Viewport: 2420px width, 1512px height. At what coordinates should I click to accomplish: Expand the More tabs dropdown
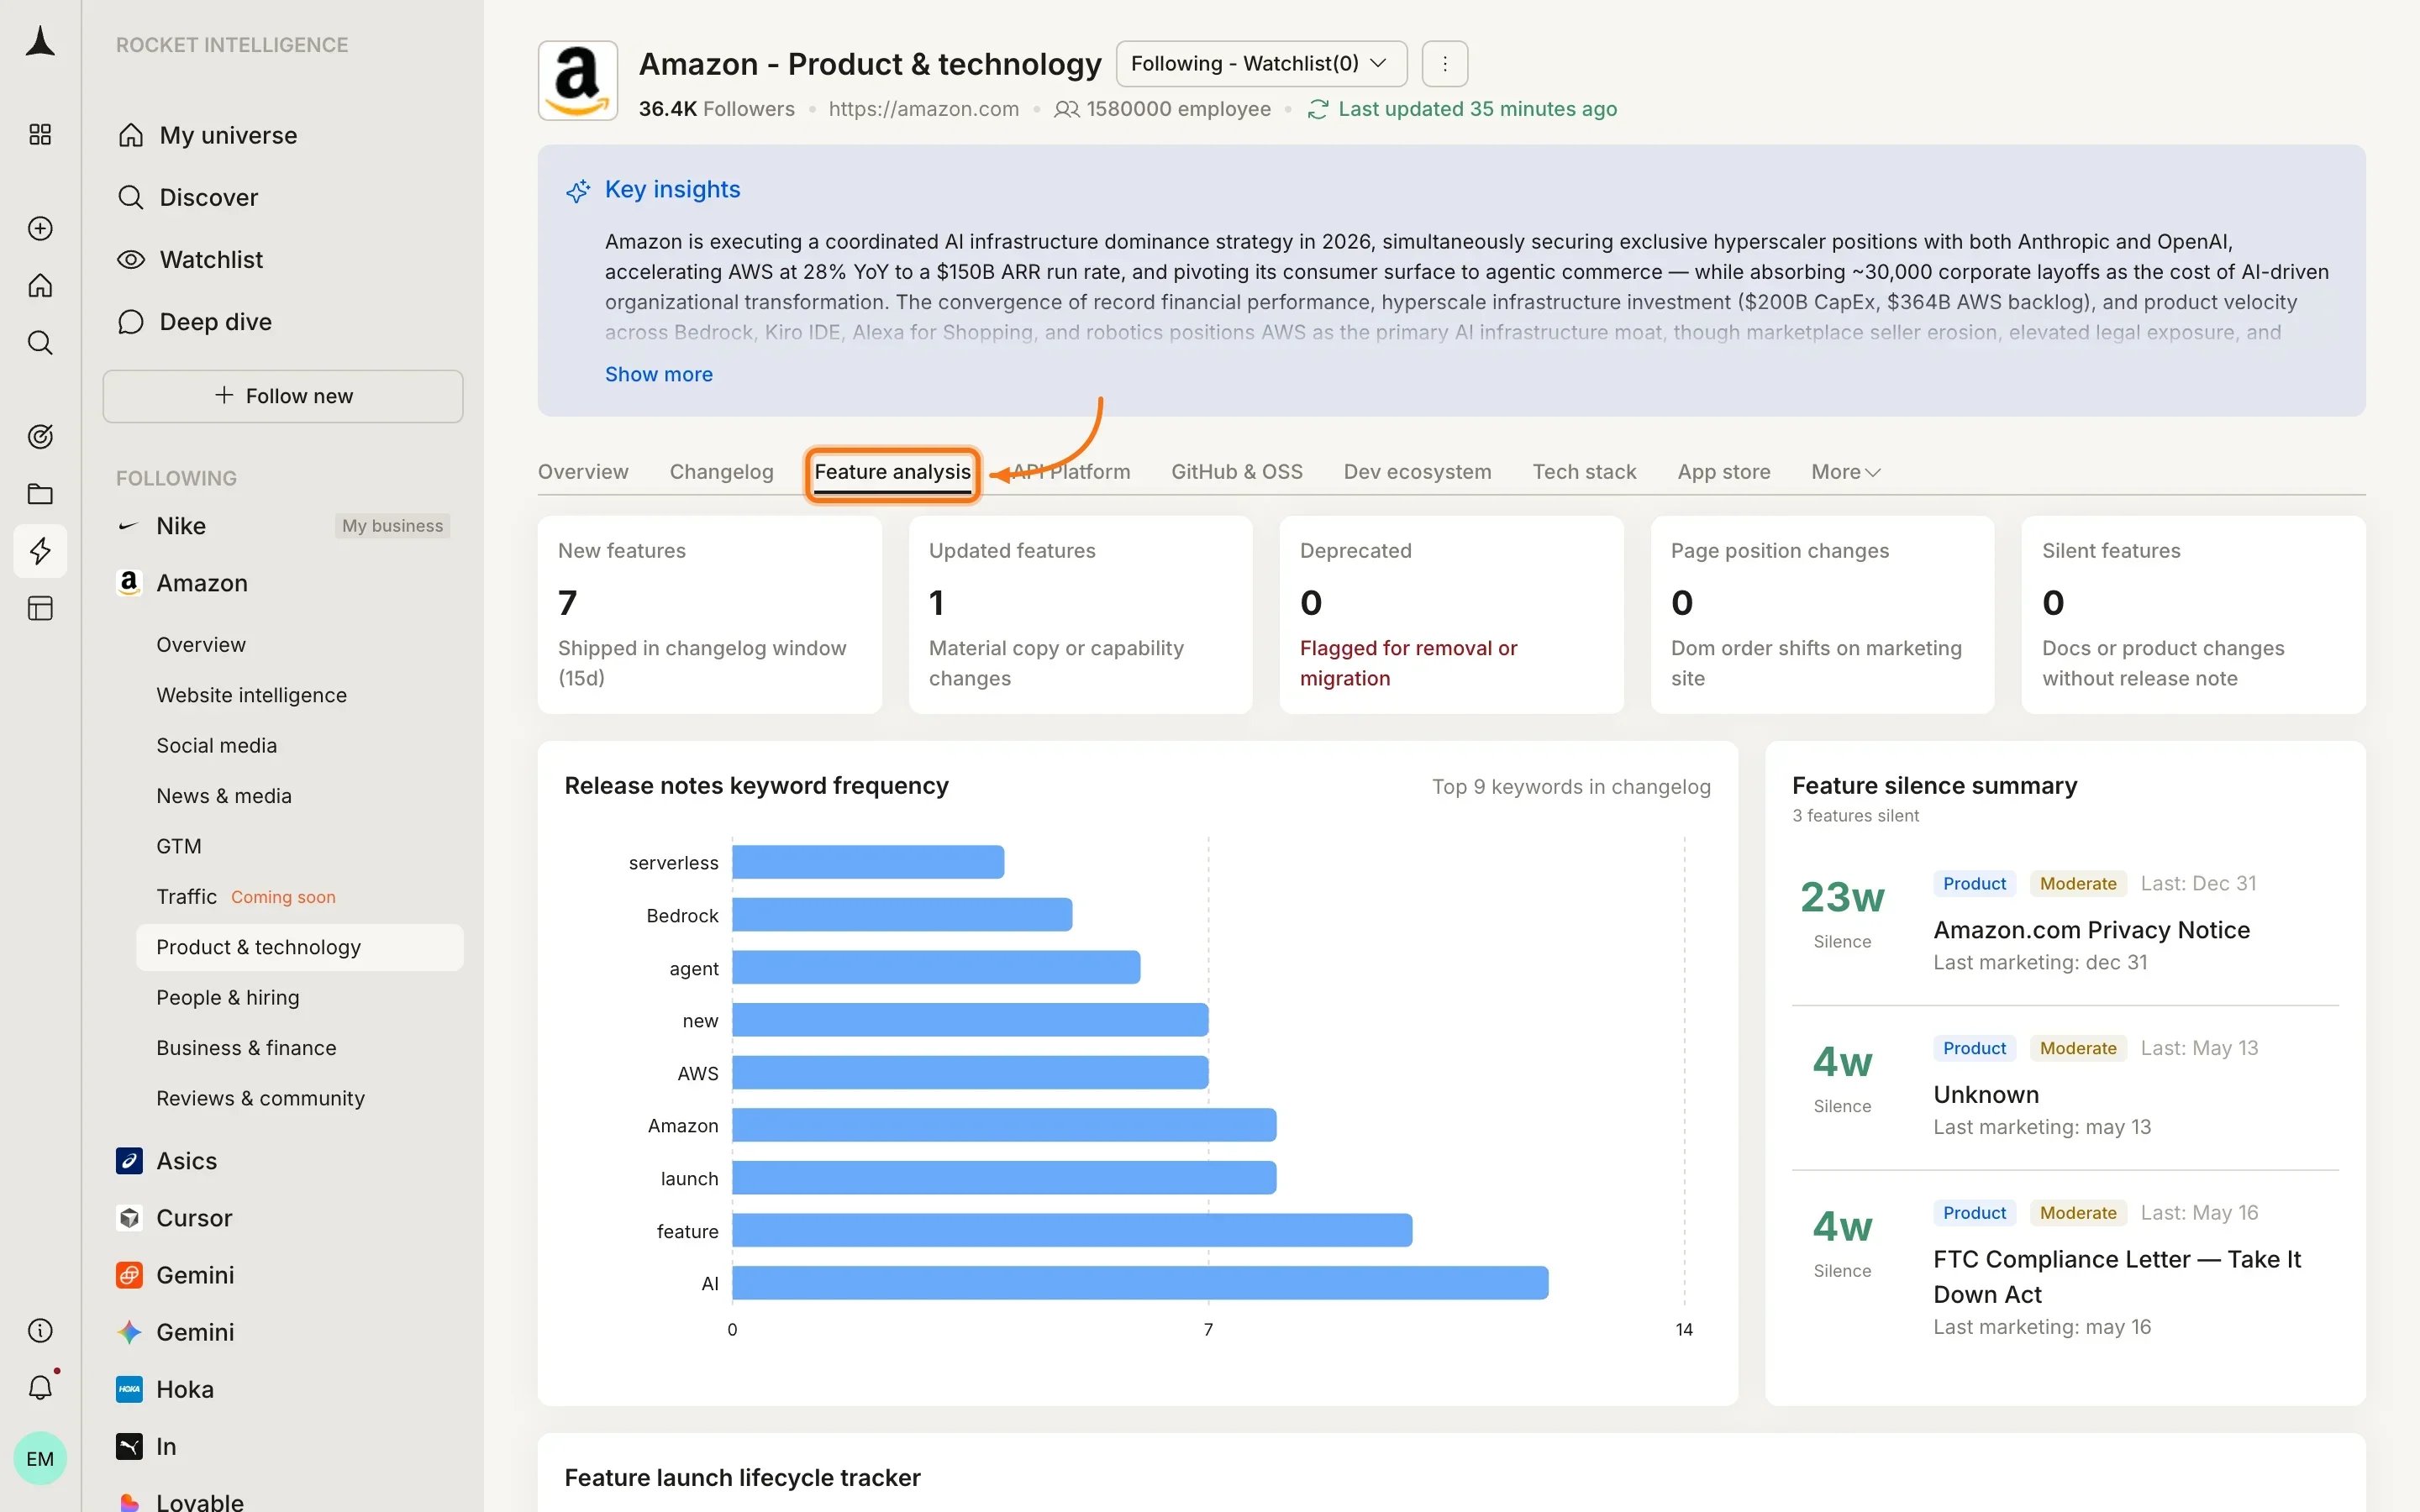coord(1845,472)
